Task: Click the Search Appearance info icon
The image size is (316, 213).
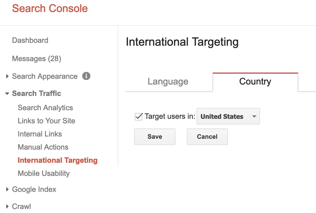Action: click(86, 76)
